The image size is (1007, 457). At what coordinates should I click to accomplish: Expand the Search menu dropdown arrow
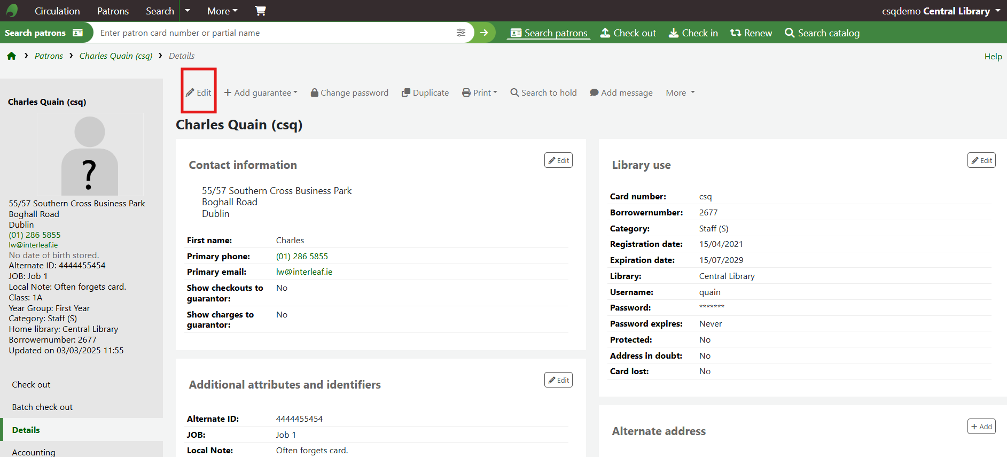188,11
